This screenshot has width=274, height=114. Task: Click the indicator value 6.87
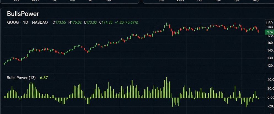(44, 78)
